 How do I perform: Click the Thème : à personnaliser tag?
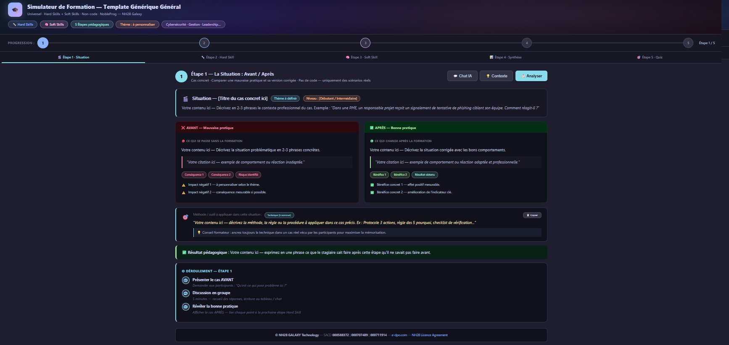pos(137,24)
